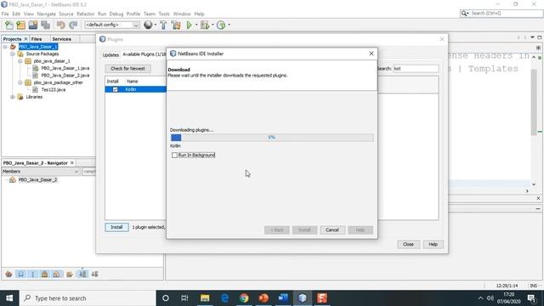
Task: Click the green Run Project arrow
Action: (189, 25)
